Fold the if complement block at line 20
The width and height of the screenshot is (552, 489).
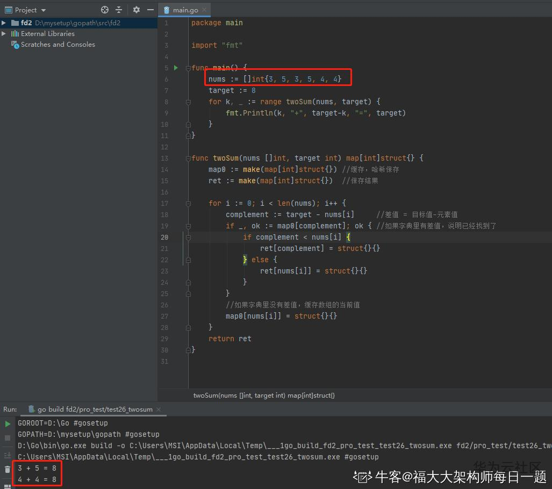coord(188,238)
